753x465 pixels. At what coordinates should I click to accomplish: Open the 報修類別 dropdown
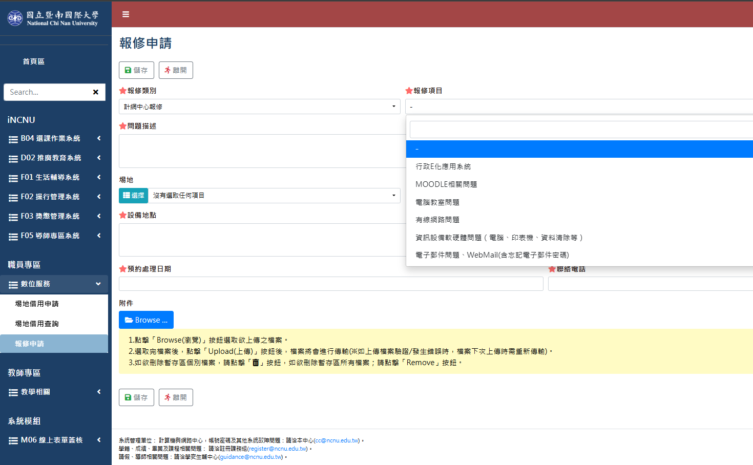[x=259, y=107]
